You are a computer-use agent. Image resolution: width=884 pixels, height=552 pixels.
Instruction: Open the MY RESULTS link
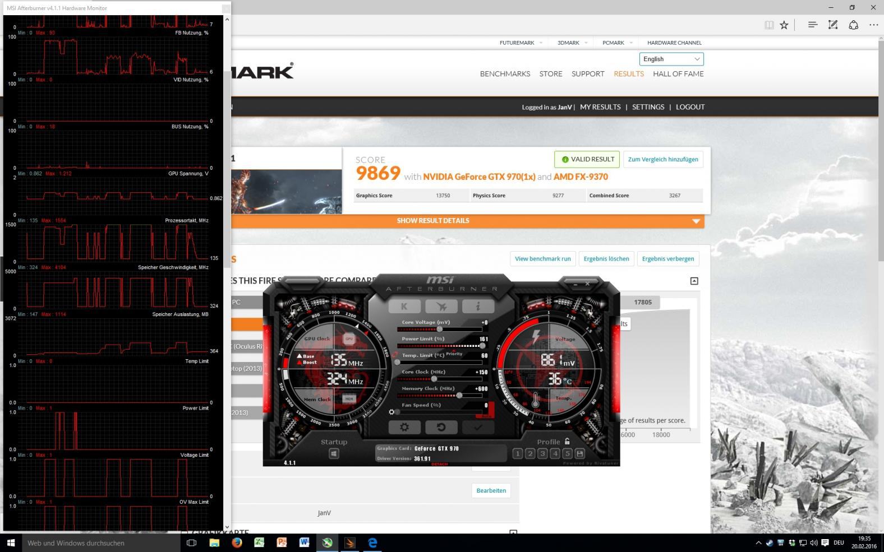pyautogui.click(x=600, y=107)
